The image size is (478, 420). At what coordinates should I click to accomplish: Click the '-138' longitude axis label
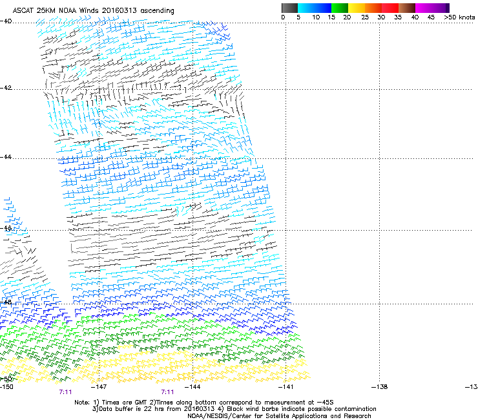click(380, 387)
